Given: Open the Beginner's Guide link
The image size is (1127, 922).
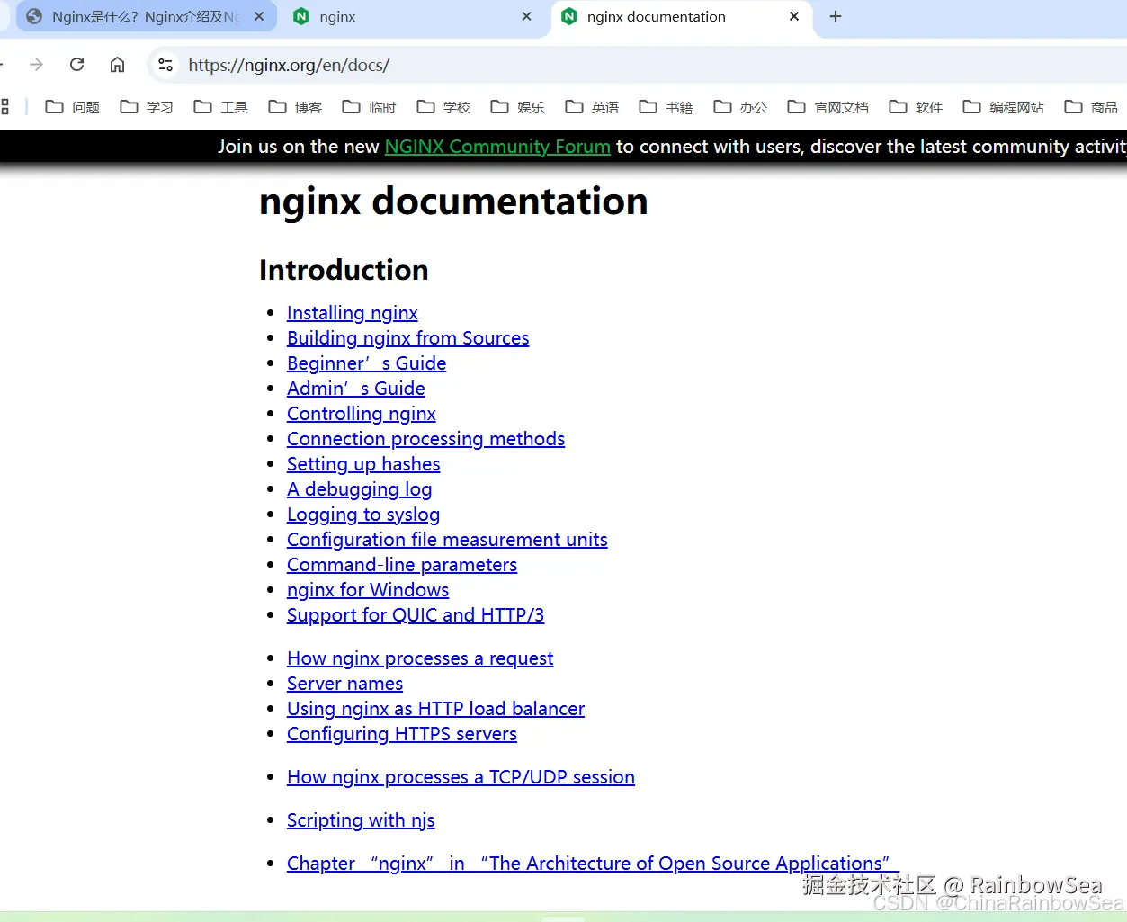Looking at the screenshot, I should 366,363.
